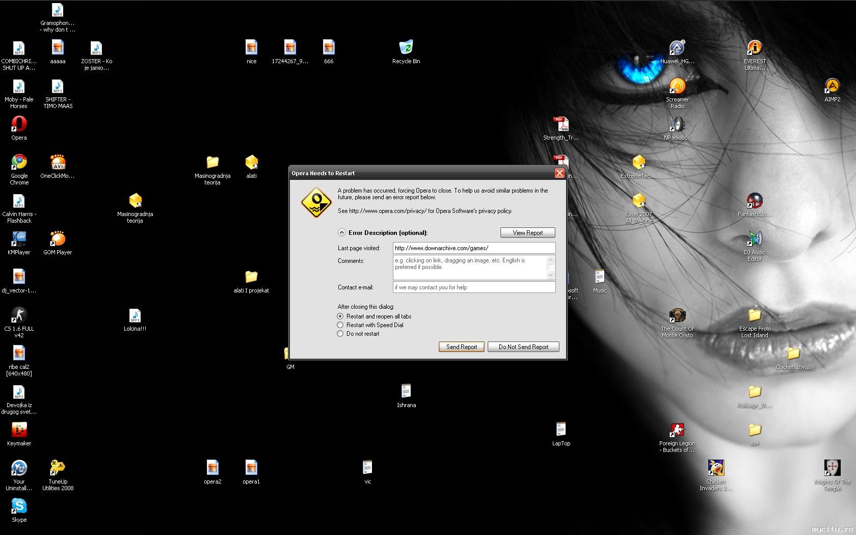
Task: Select the Skype desktop icon
Action: (19, 506)
